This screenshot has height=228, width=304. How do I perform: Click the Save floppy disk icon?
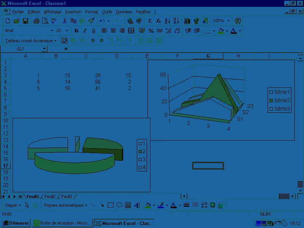25,21
